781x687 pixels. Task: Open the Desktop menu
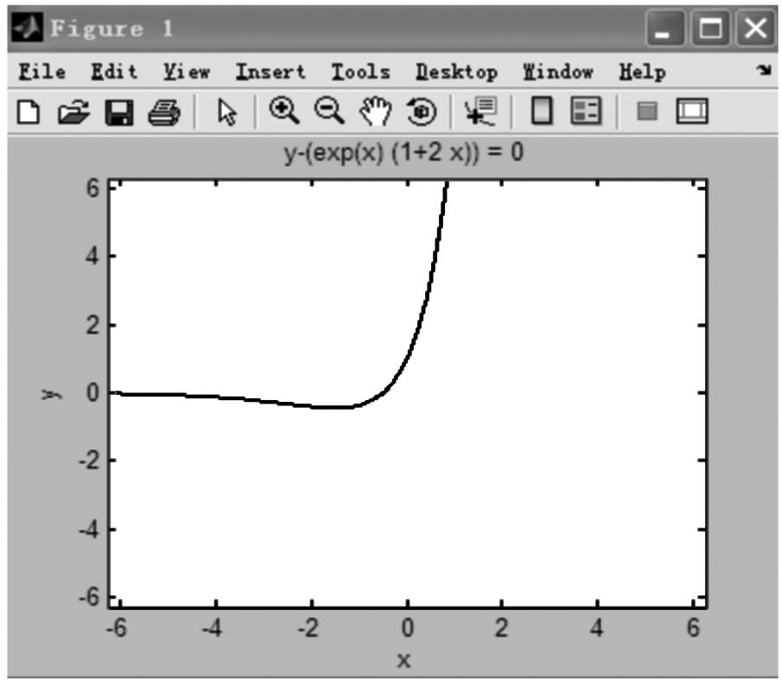click(x=456, y=73)
